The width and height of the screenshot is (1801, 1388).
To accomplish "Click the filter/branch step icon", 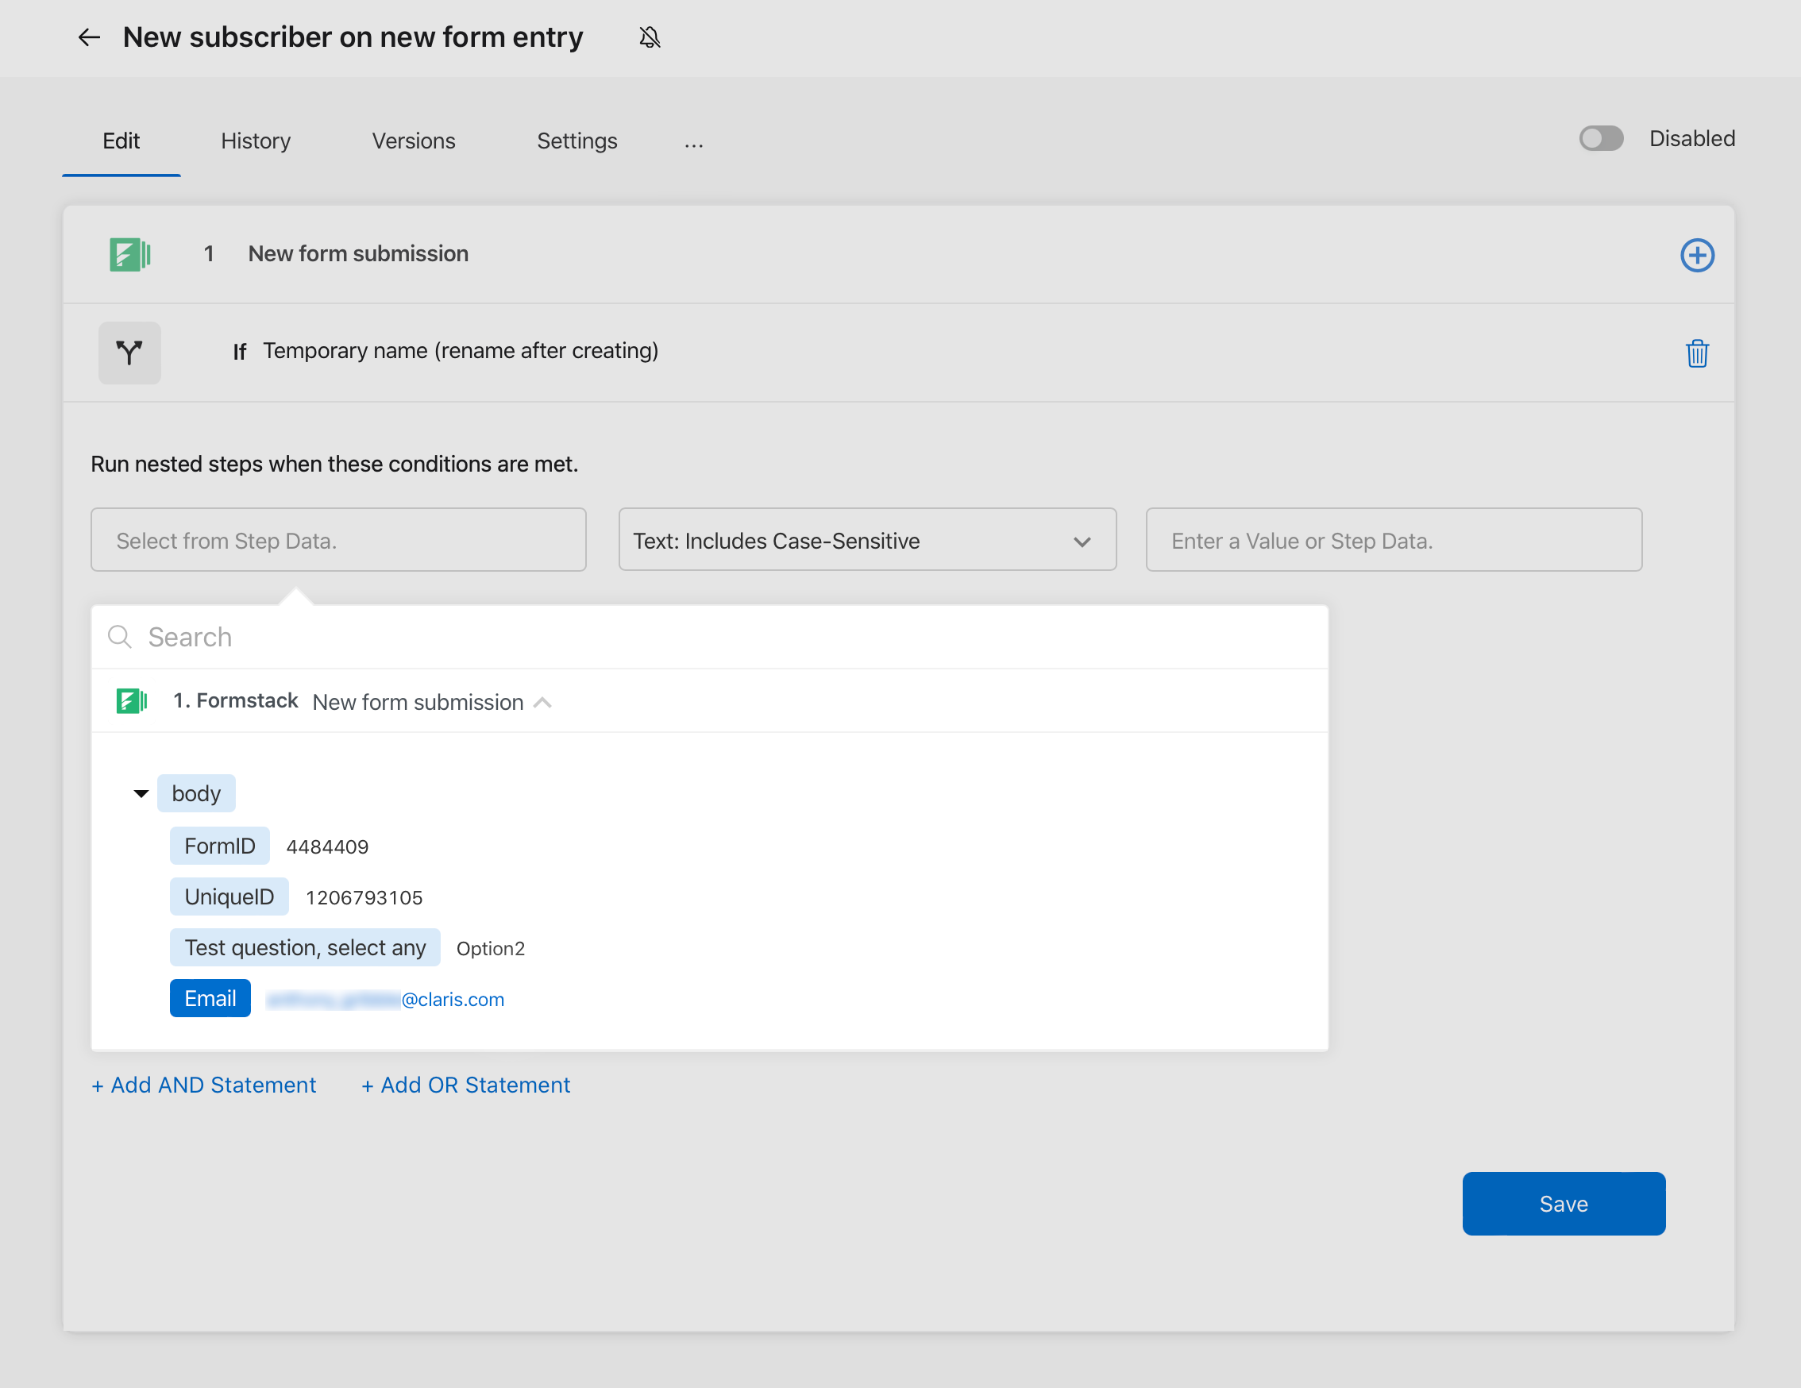I will 131,352.
